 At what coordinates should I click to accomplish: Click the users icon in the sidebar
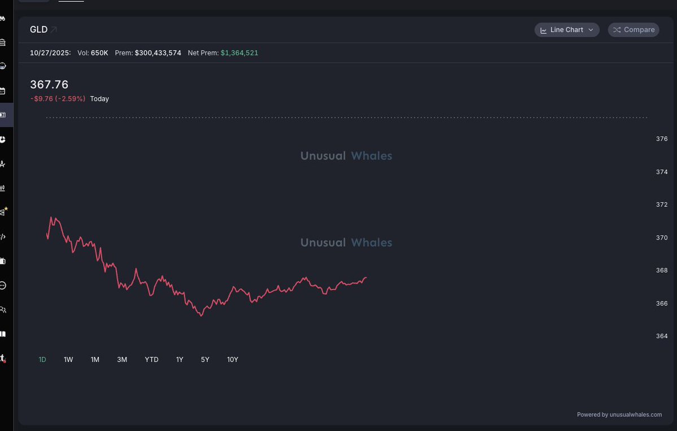pyautogui.click(x=3, y=310)
